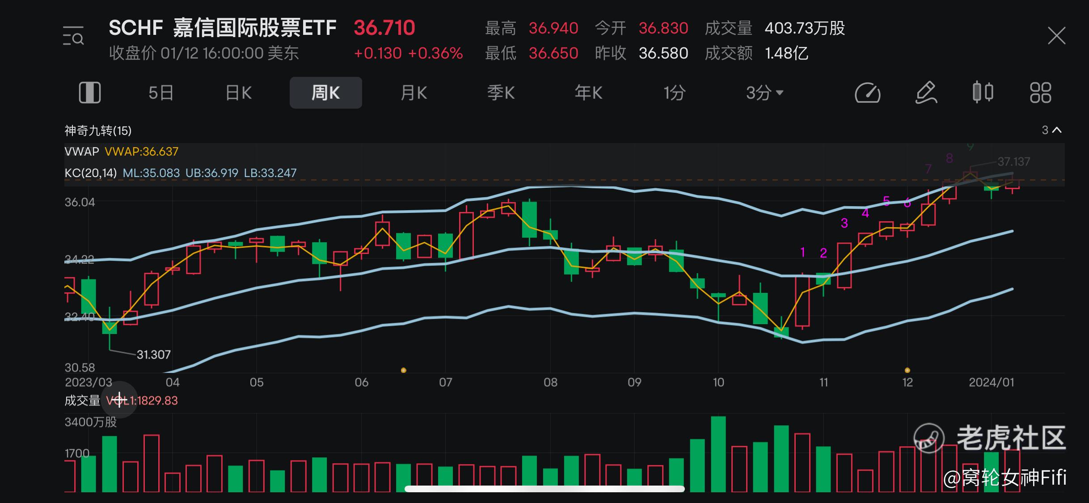
Task: Tap the crosshair cursor icon
Action: click(x=119, y=400)
